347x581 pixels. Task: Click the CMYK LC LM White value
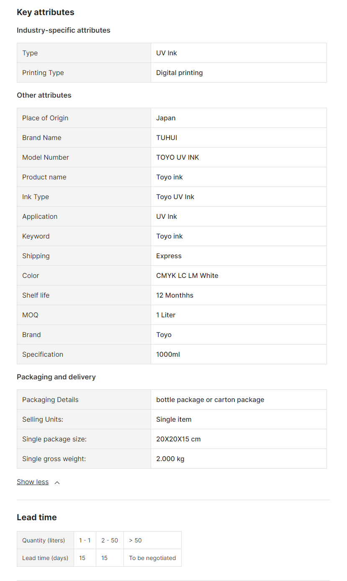187,276
